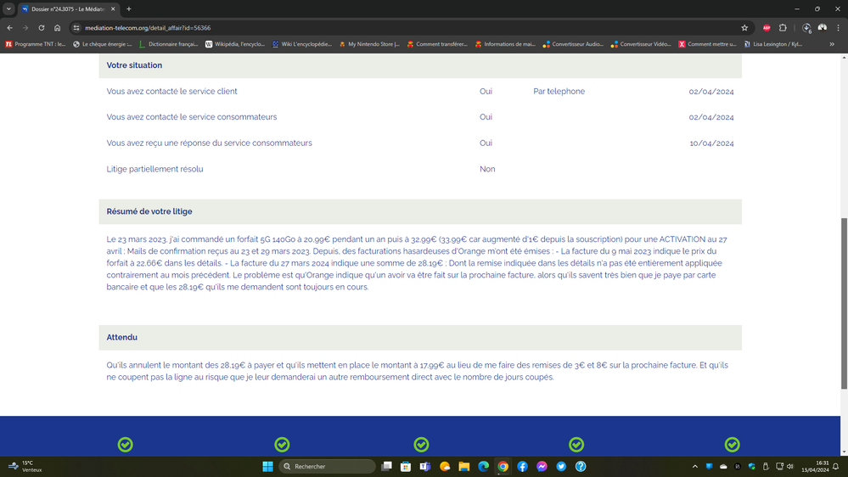Open the Le chèque énergie bookmark
848x477 pixels.
(103, 44)
